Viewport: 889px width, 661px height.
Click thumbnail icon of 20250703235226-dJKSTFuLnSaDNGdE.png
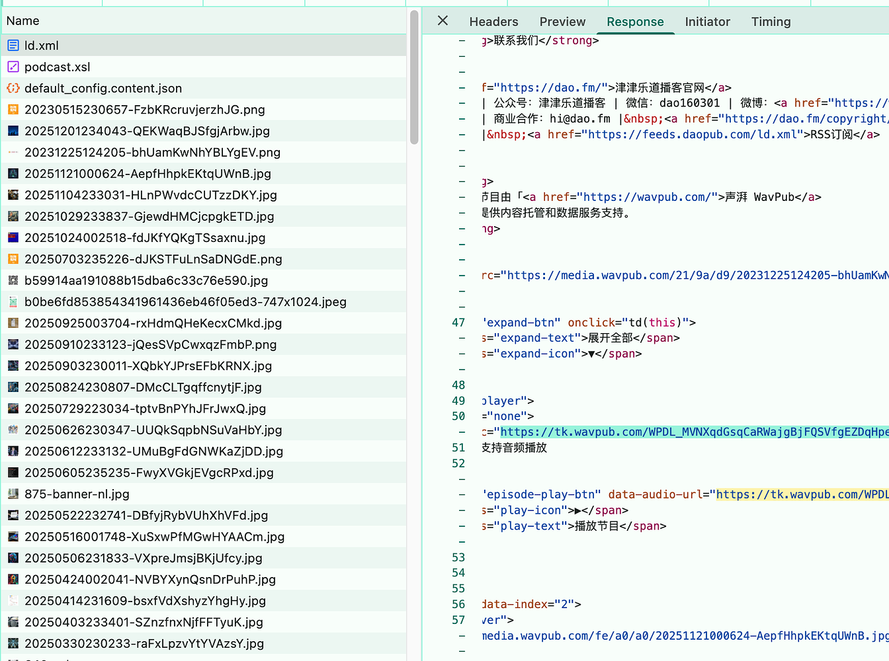click(x=13, y=259)
